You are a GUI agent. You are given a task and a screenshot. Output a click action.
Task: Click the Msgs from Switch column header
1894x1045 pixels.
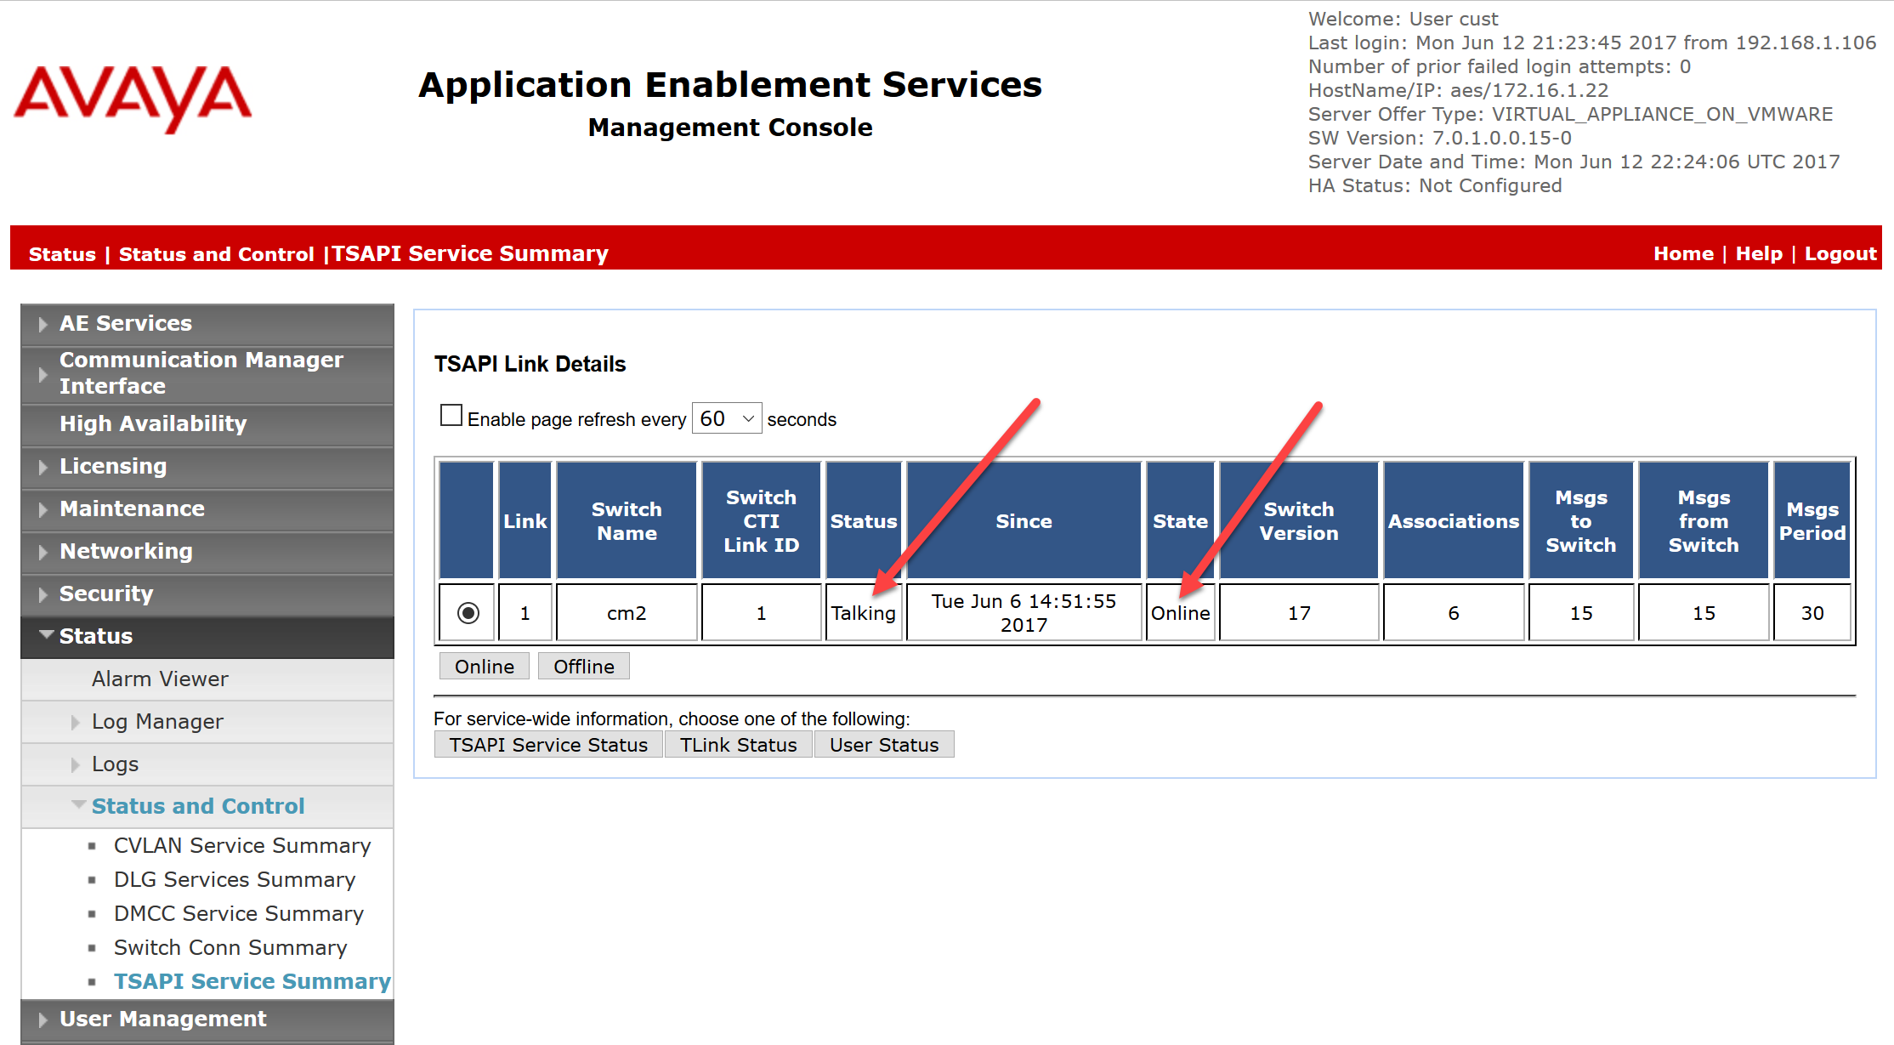1704,520
